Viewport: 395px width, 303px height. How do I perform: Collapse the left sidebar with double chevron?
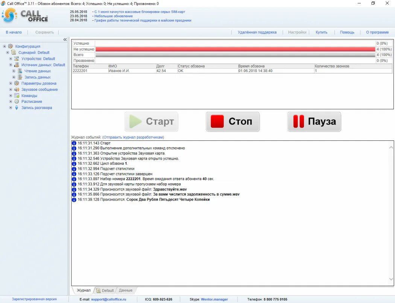(x=65, y=39)
